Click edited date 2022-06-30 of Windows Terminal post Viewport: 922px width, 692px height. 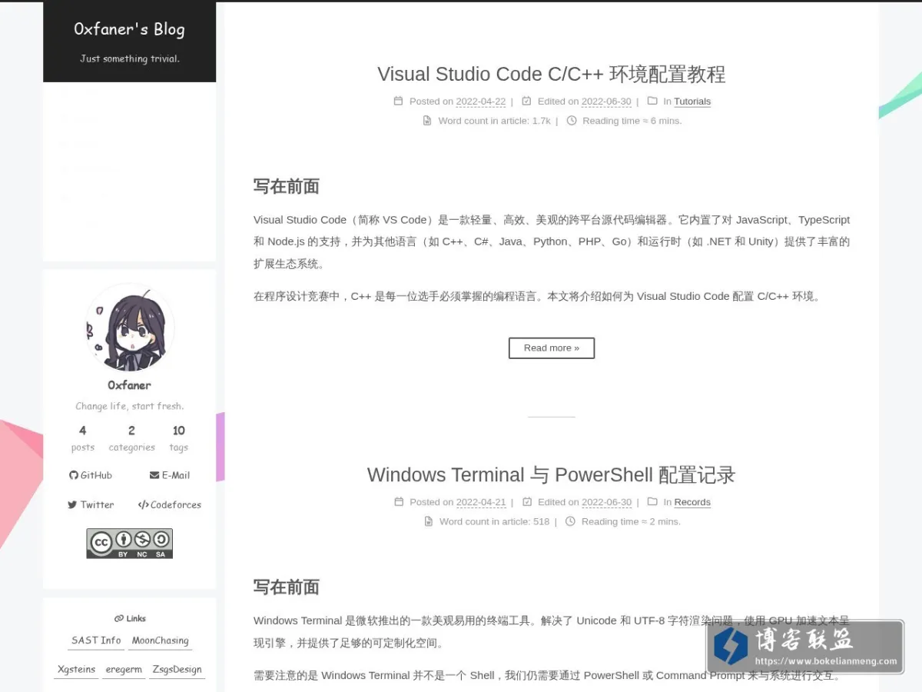(x=606, y=501)
